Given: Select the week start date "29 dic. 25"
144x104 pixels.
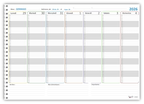Looking at the screenshot, I should click(55, 9).
